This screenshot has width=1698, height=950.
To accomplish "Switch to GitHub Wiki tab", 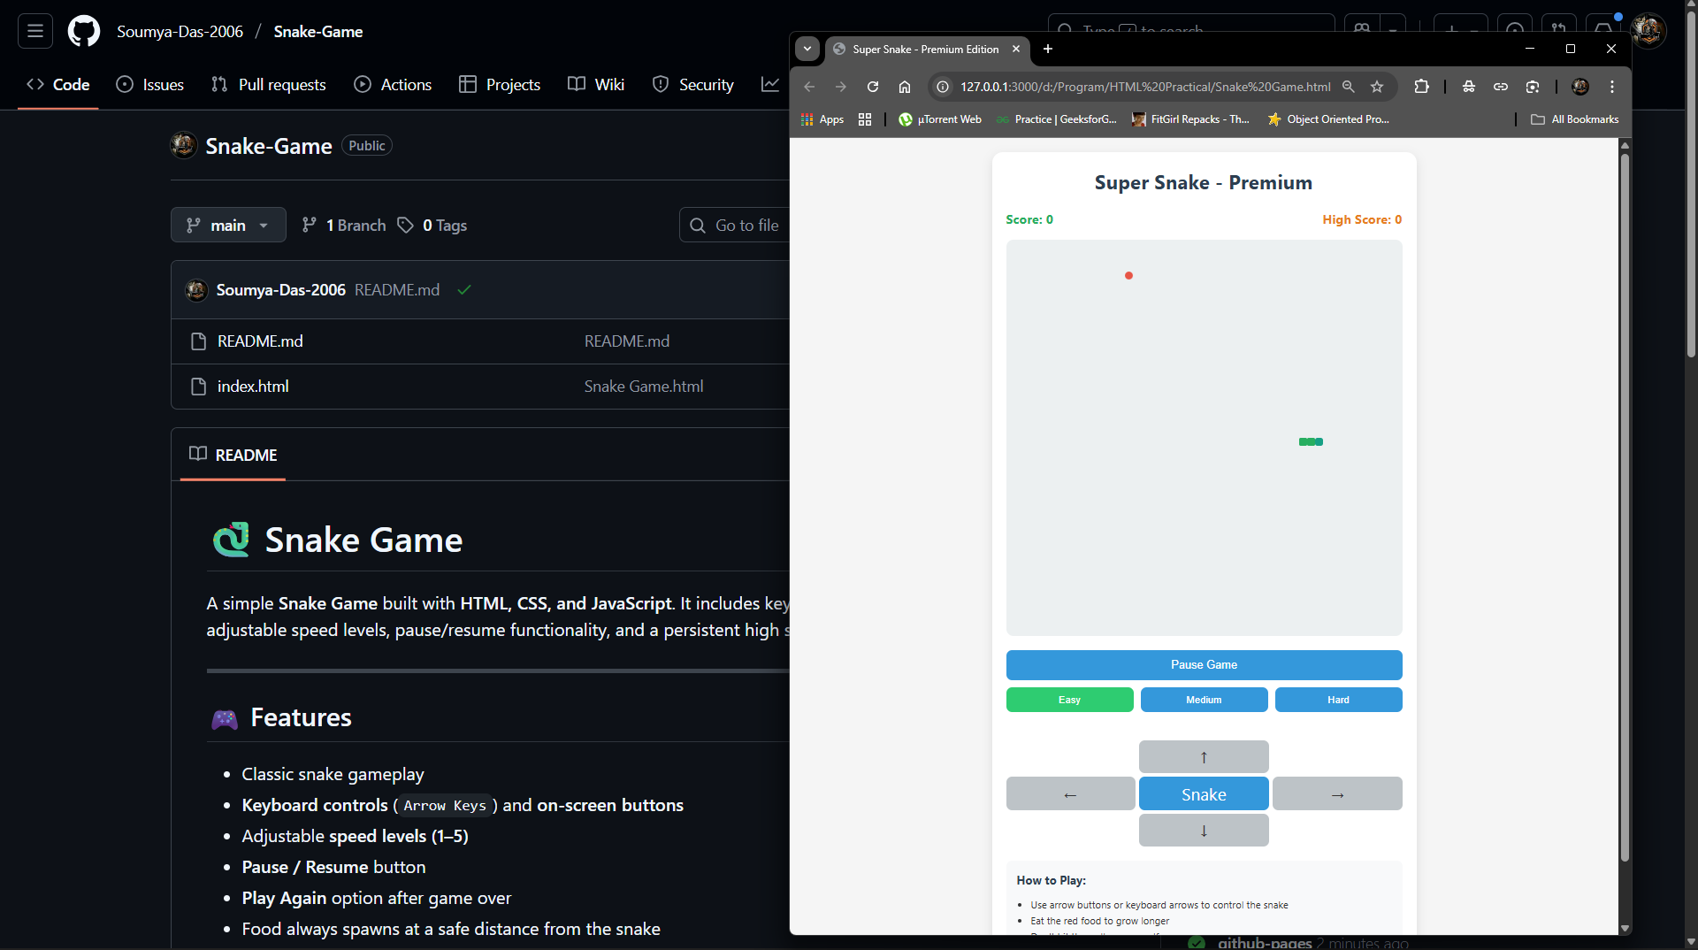I will (x=596, y=85).
